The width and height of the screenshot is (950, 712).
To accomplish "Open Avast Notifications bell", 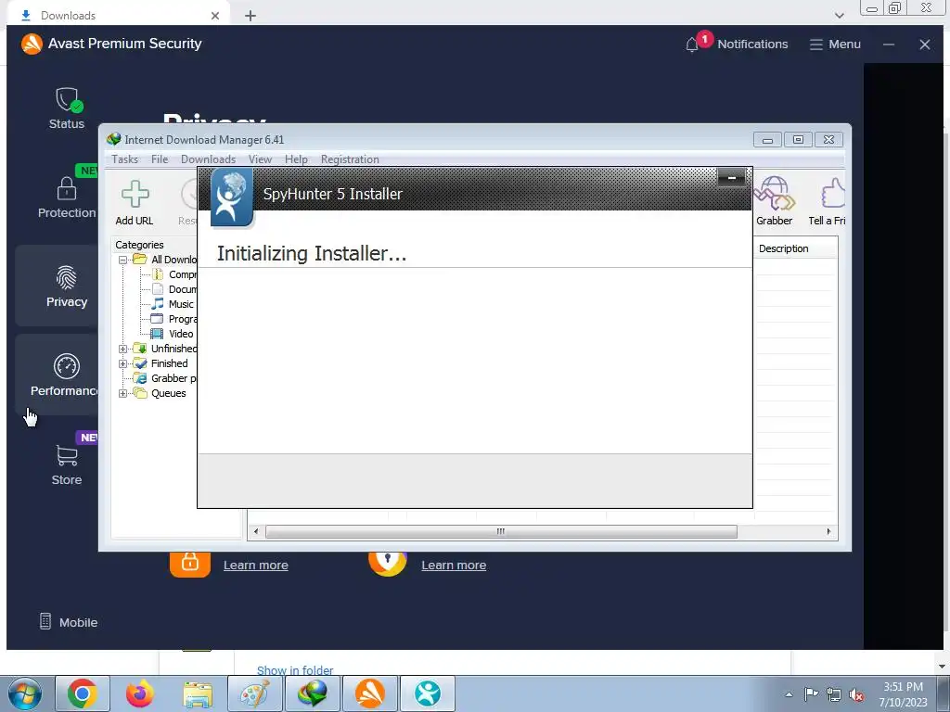I will pos(737,44).
